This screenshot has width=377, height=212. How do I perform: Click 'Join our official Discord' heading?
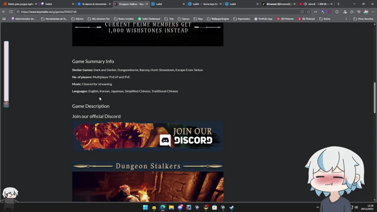96,116
